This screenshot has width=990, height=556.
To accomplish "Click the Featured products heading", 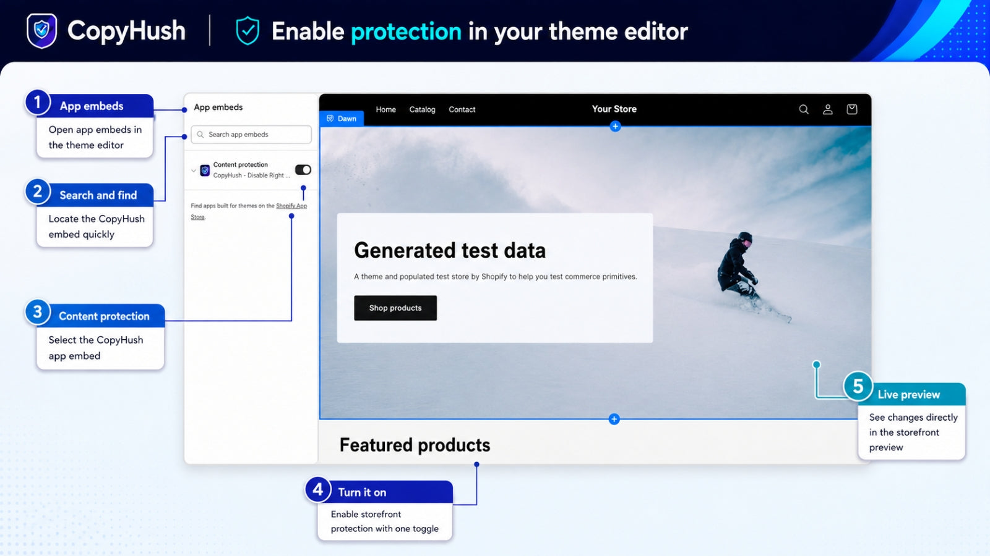I will (415, 445).
